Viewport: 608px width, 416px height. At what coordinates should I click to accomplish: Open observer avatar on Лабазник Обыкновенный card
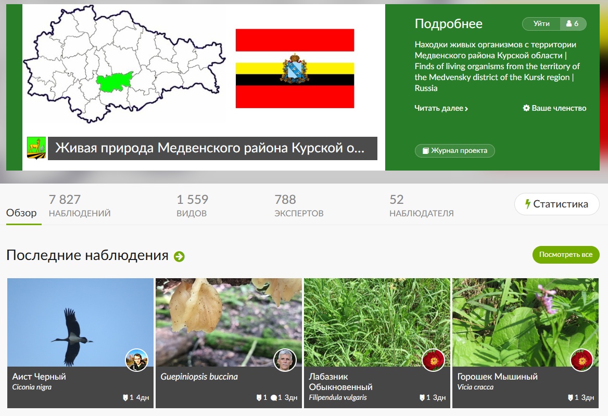pyautogui.click(x=433, y=360)
